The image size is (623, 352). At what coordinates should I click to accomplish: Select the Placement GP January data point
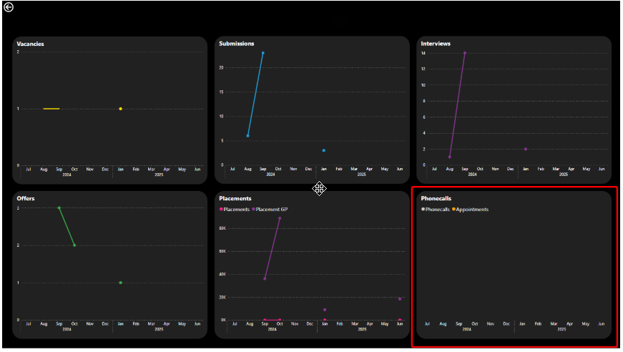[x=325, y=310]
